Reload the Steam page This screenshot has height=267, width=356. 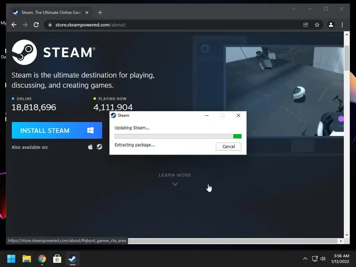tap(36, 25)
